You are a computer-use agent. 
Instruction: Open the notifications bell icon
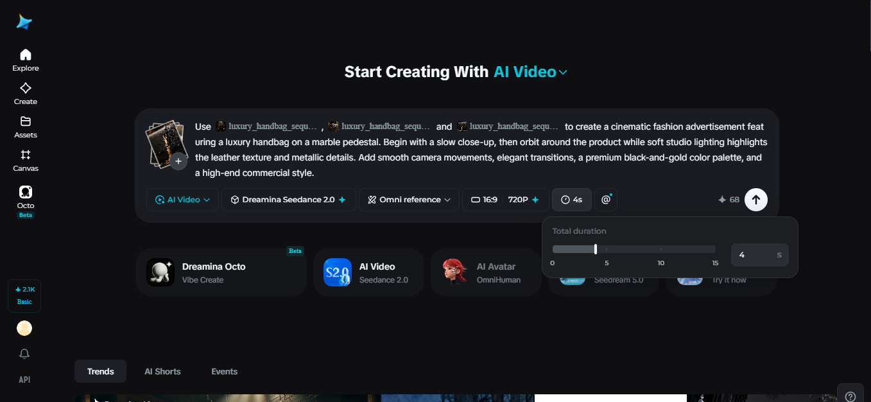pos(24,354)
